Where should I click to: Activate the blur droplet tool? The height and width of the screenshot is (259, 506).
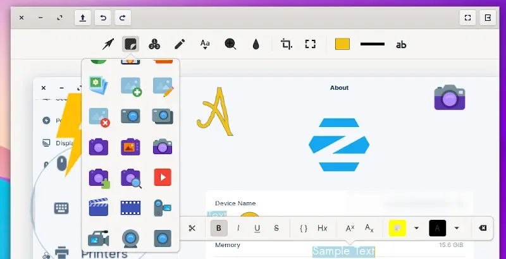click(256, 44)
